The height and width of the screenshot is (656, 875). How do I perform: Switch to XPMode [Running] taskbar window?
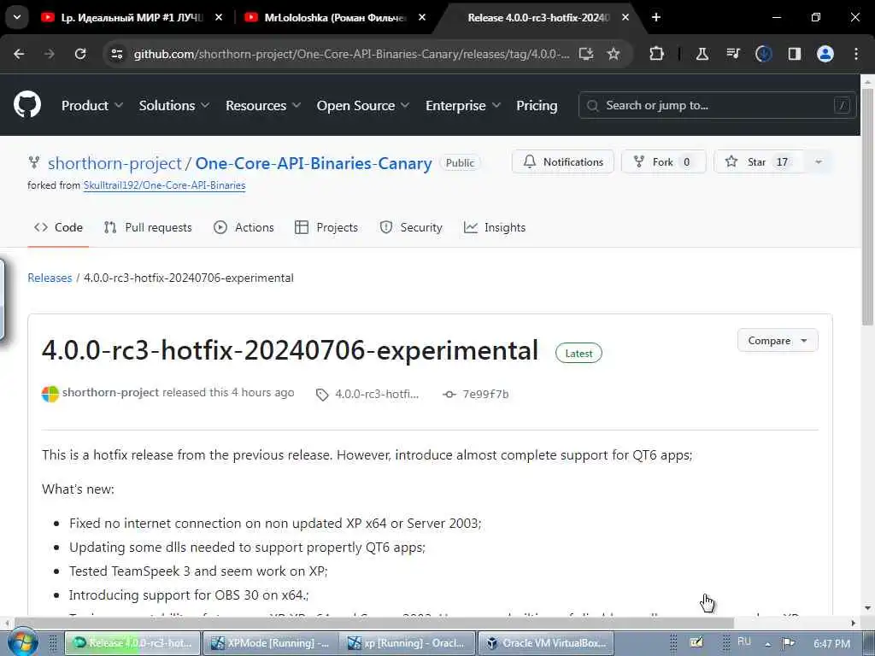[x=271, y=643]
